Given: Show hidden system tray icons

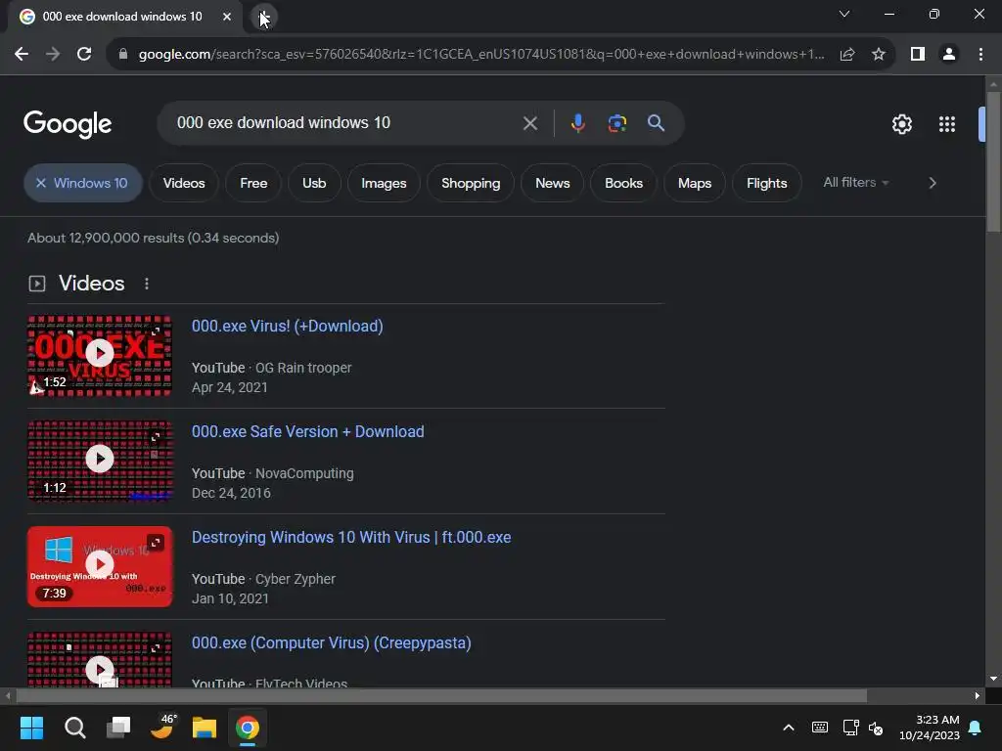Looking at the screenshot, I should (x=789, y=728).
